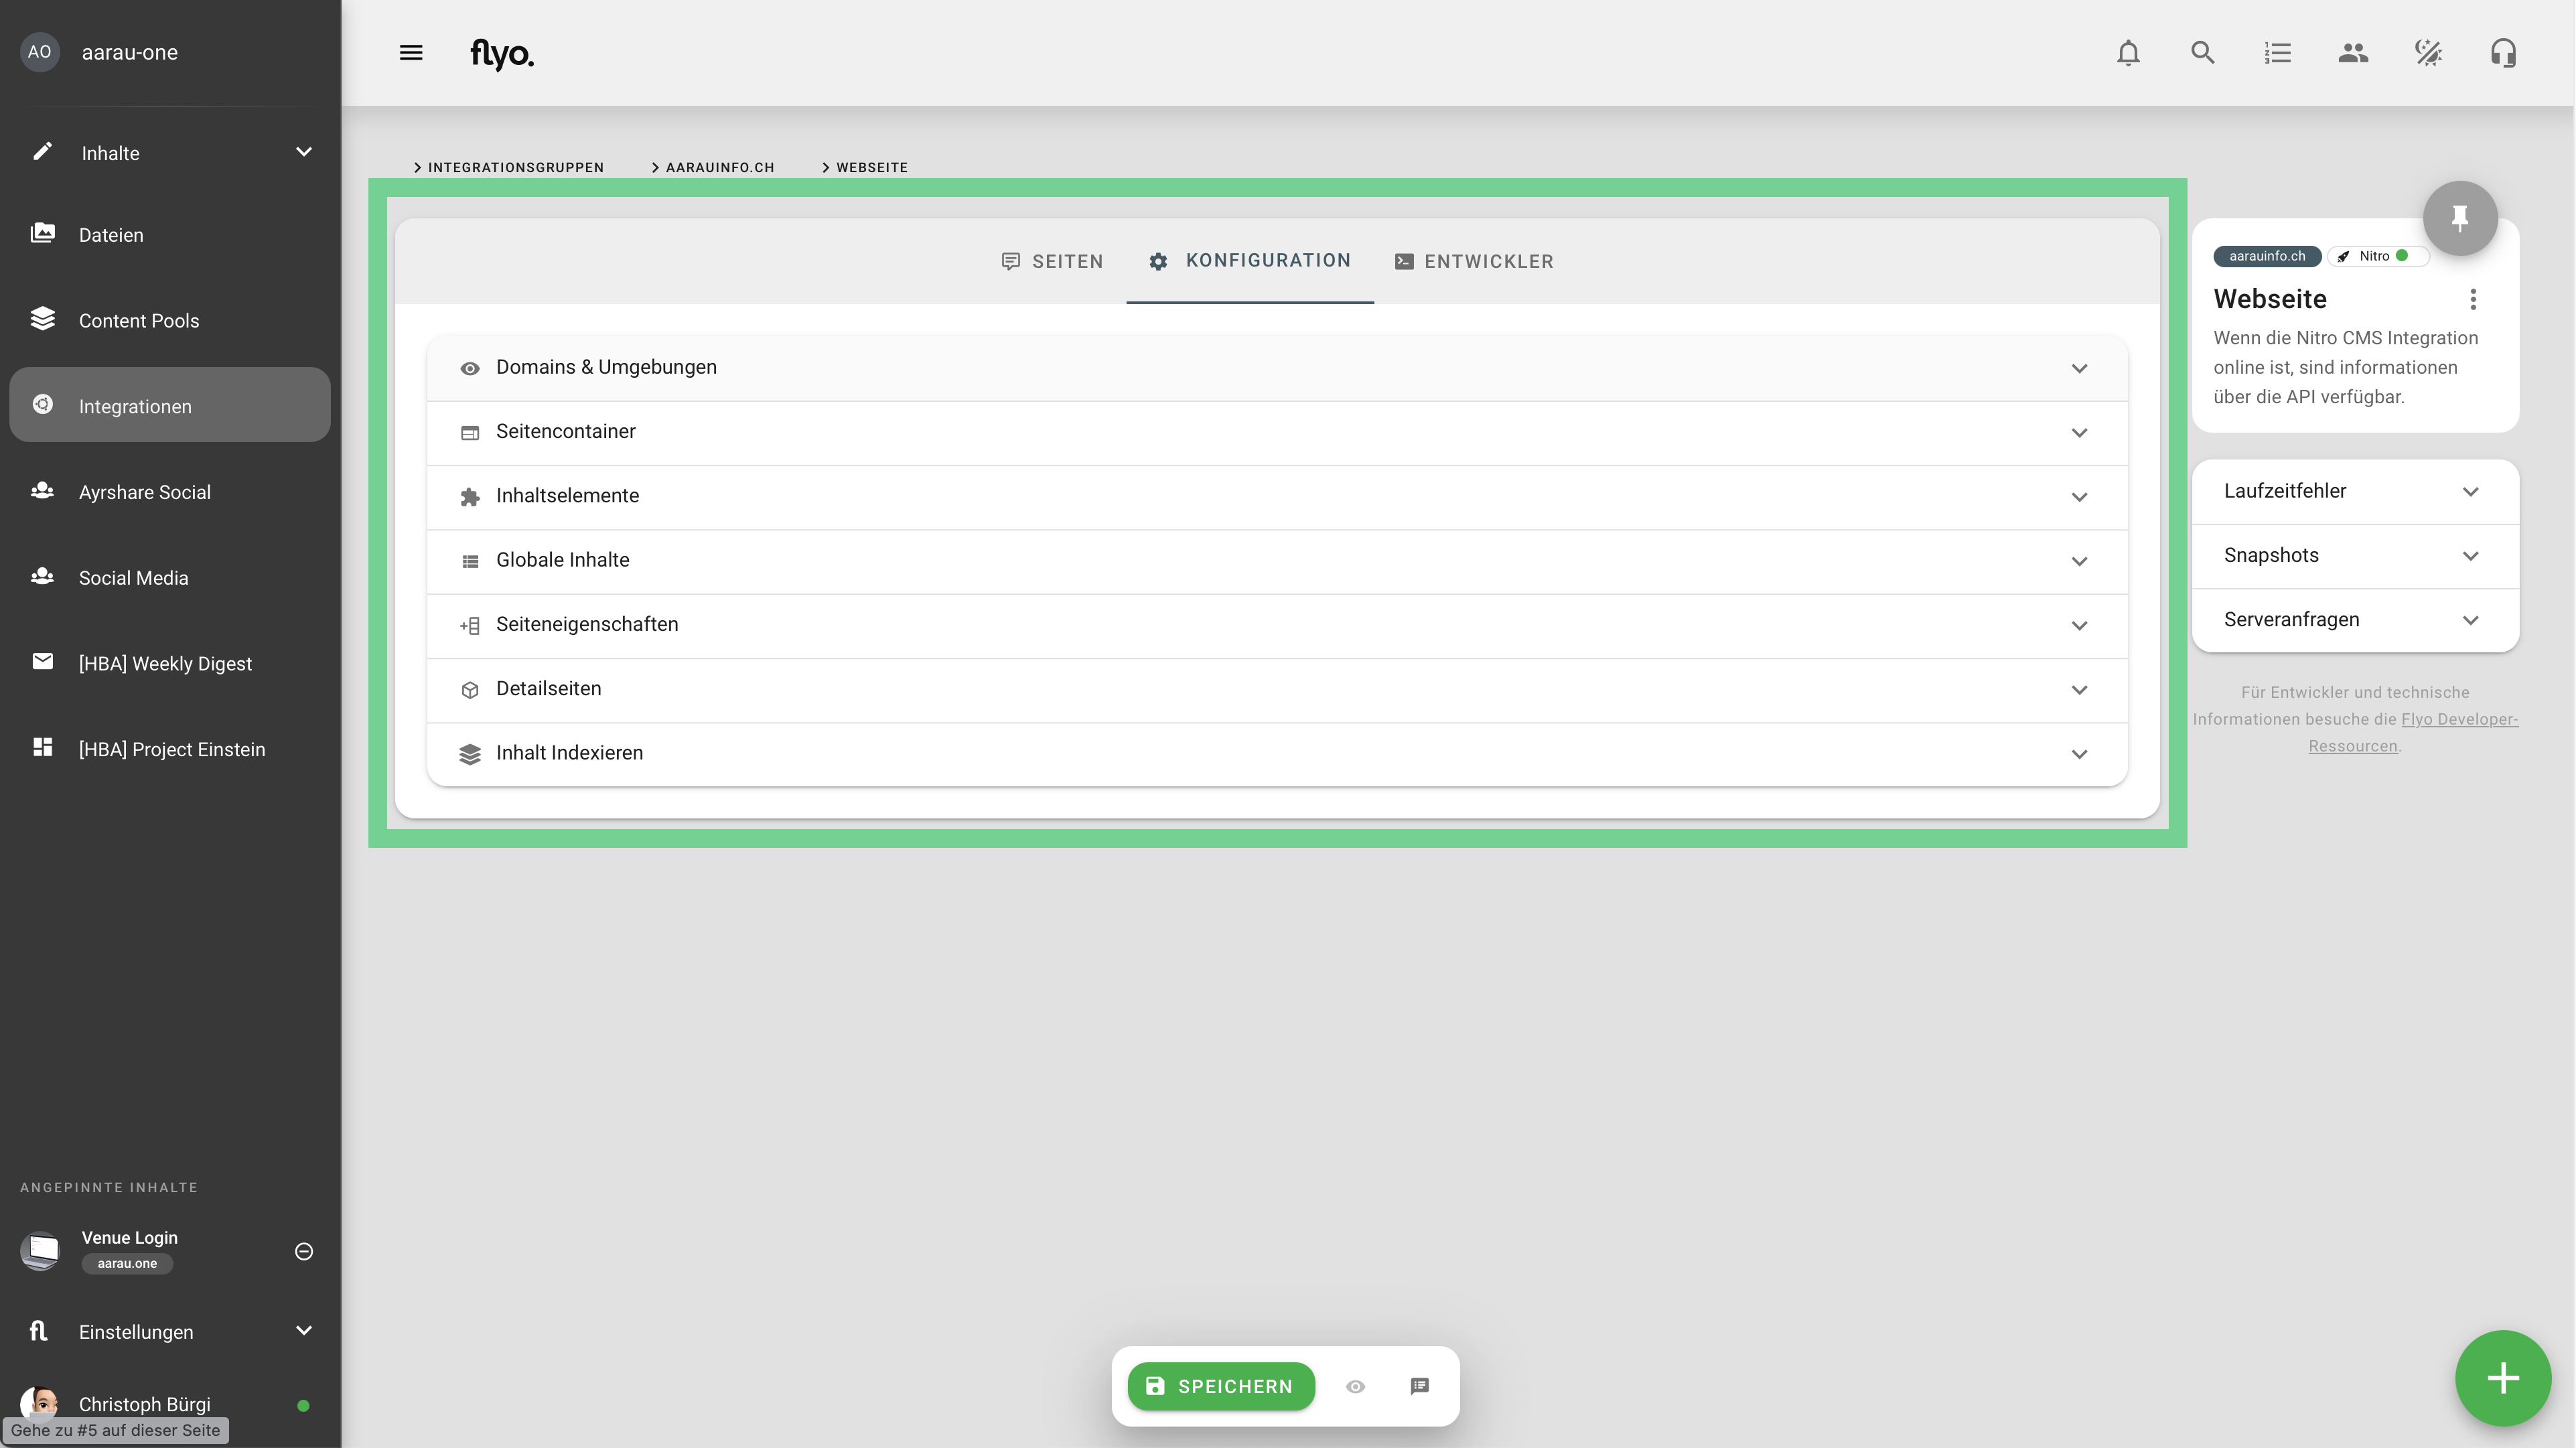
Task: Open Webseite three-dot options menu
Action: click(2473, 299)
